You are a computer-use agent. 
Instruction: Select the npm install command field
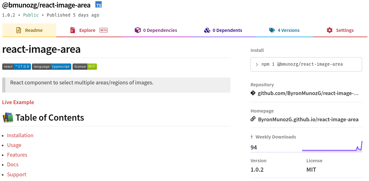(306, 64)
